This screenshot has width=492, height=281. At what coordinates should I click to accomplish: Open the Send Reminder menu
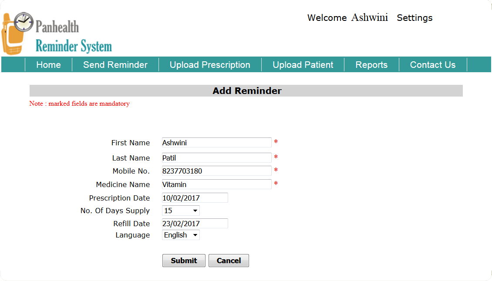pos(115,65)
